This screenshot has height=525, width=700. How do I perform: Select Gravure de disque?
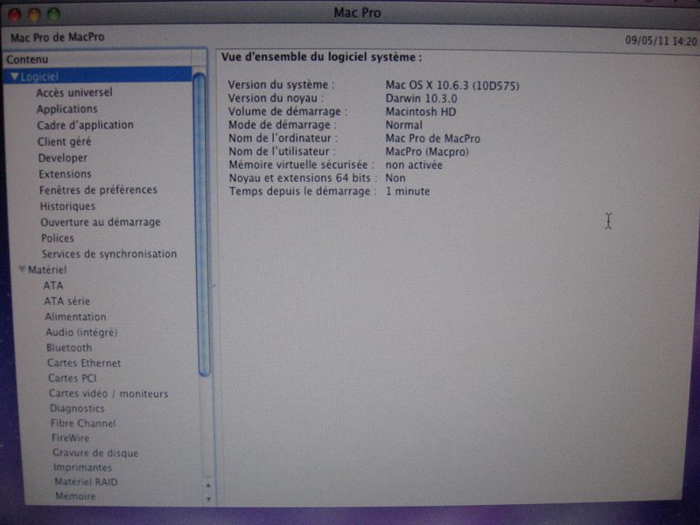[x=95, y=452]
